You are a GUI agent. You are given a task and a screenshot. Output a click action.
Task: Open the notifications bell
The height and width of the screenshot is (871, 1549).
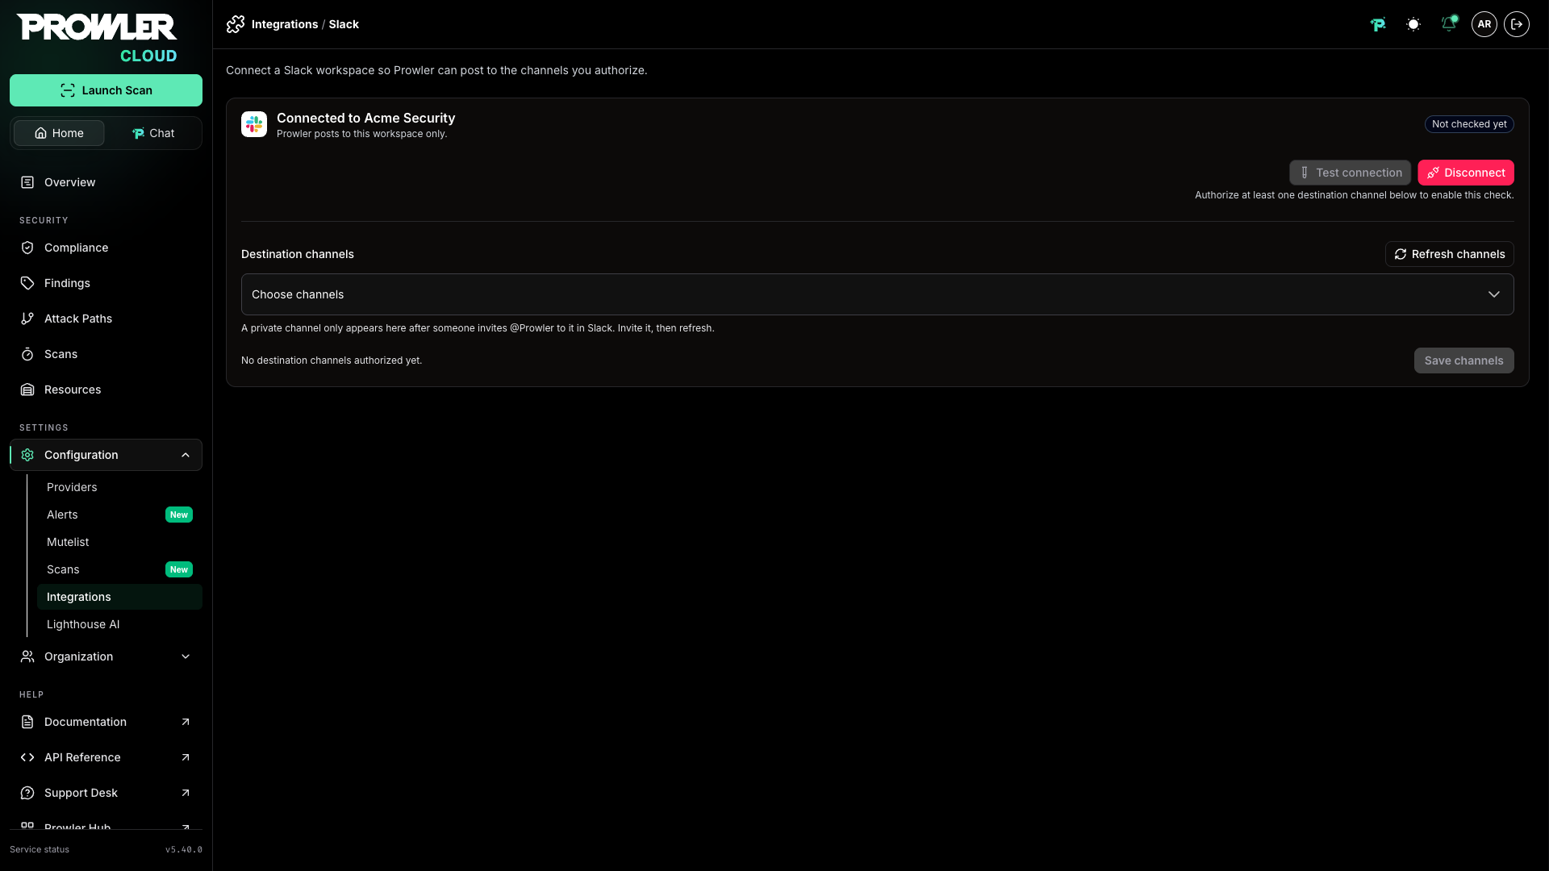pyautogui.click(x=1449, y=24)
